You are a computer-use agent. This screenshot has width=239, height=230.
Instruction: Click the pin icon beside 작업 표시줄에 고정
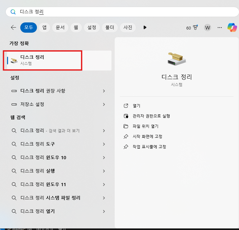point(126,147)
